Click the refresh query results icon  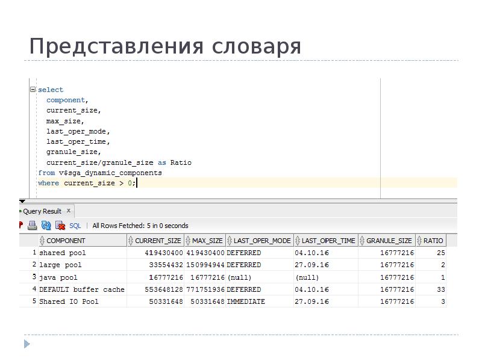46,226
